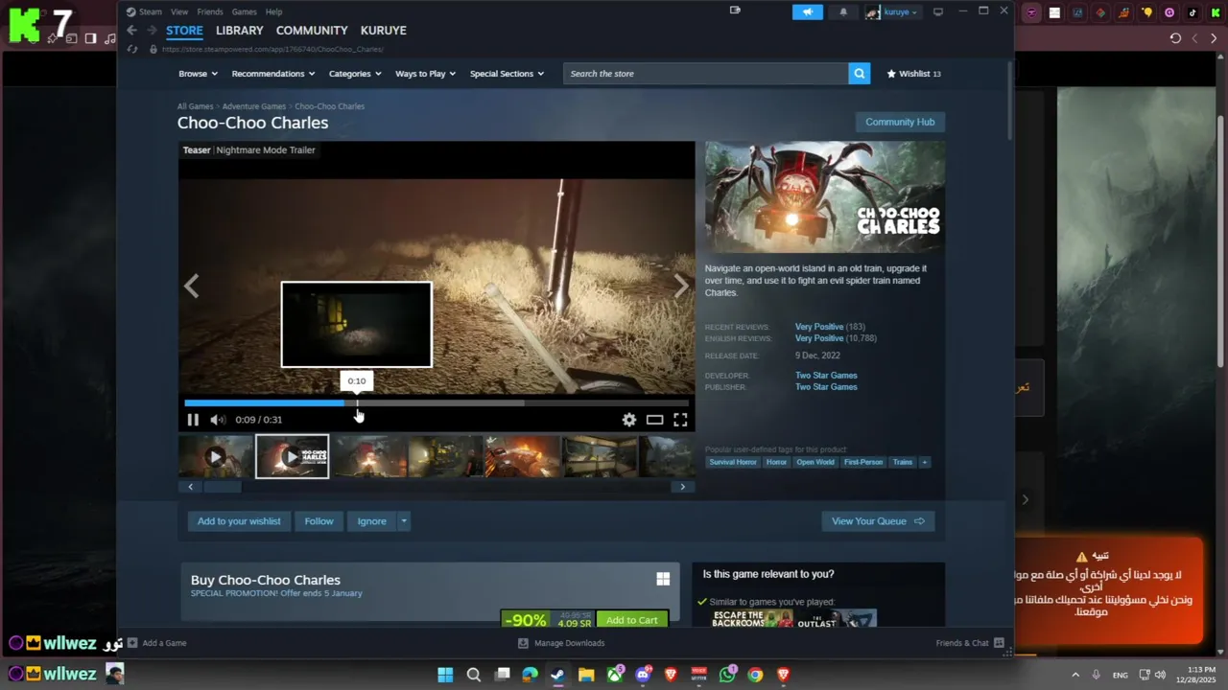Viewport: 1228px width, 690px height.
Task: Open Xbox app from taskbar
Action: (615, 675)
